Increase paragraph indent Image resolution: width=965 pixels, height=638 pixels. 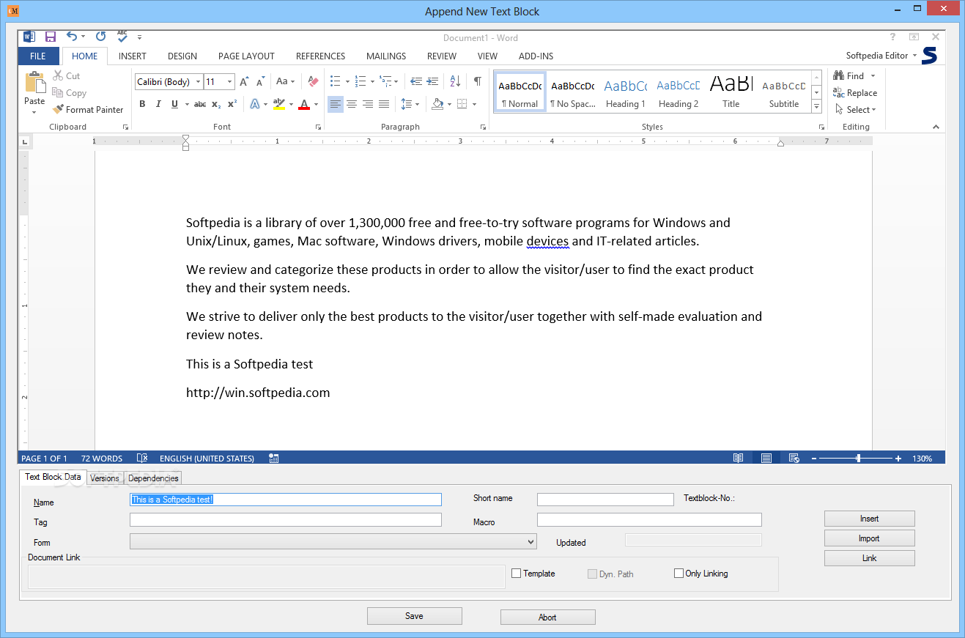[x=432, y=81]
